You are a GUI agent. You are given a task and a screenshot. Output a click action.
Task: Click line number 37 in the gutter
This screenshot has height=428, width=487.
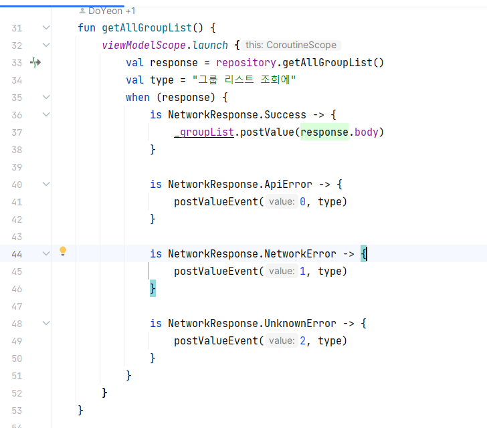(x=17, y=132)
